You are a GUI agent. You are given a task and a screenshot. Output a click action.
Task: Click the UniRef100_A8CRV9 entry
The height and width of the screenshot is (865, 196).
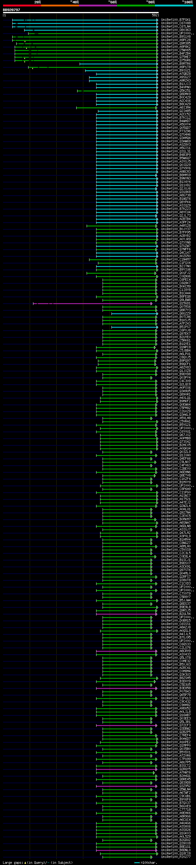(175, 651)
